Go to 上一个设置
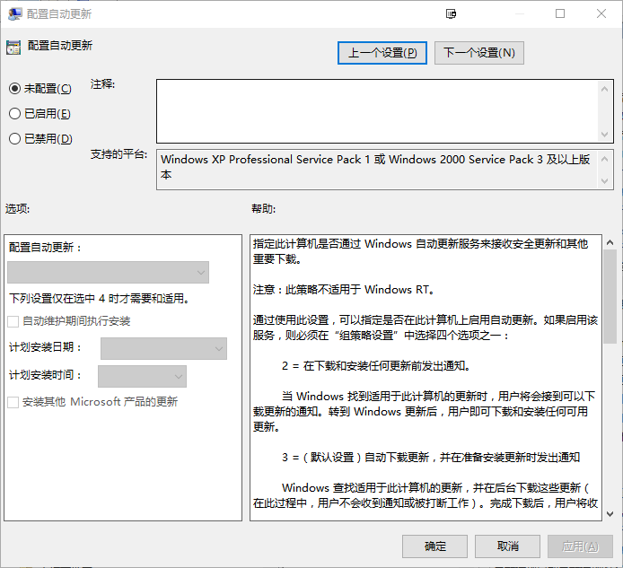 (x=382, y=53)
